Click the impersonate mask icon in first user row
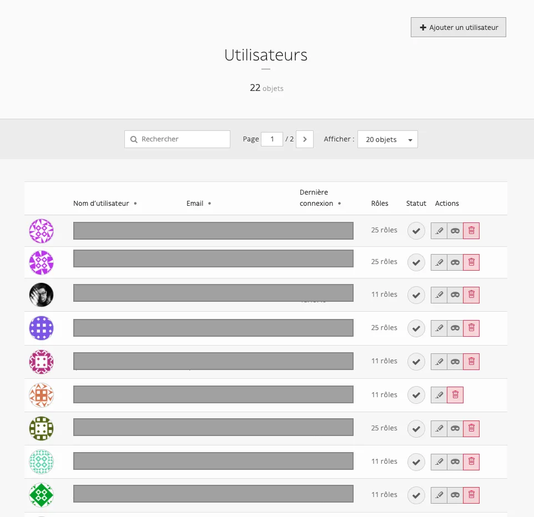Viewport: 534px width, 517px height. tap(455, 231)
